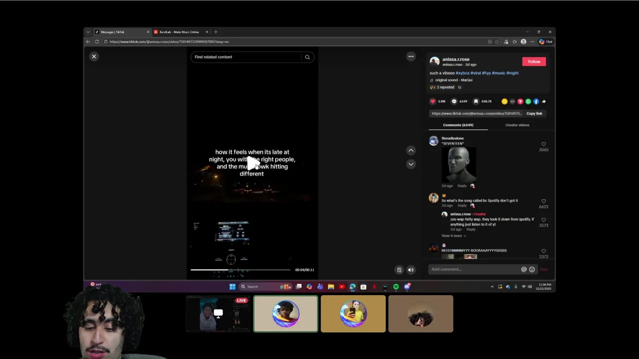Like the Spotify song question comment
Image resolution: width=639 pixels, height=359 pixels.
[x=544, y=201]
